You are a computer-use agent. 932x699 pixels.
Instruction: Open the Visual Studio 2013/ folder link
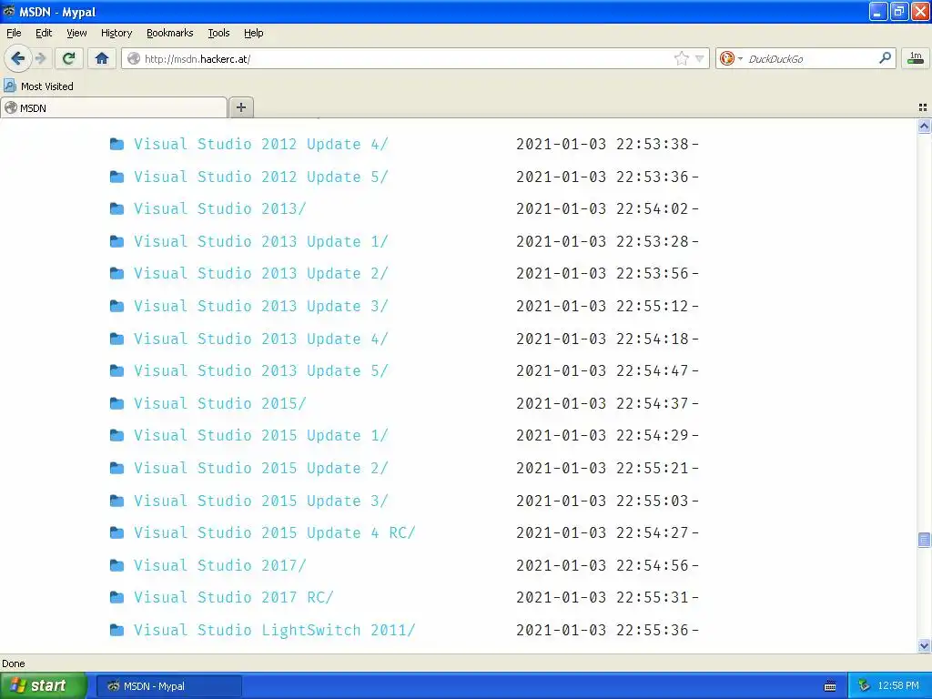tap(220, 208)
